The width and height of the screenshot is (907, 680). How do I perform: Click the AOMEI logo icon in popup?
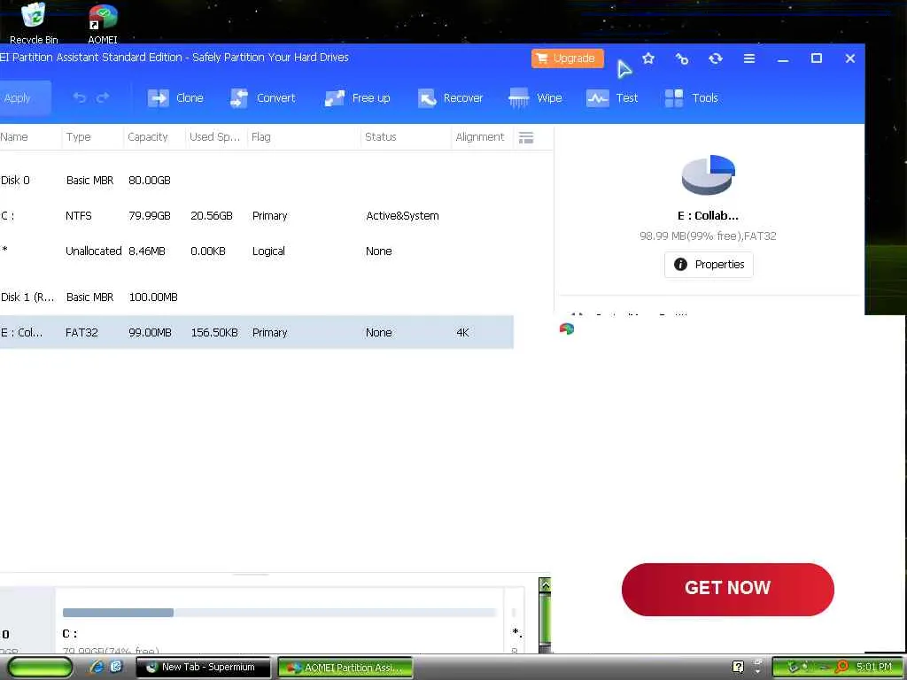tap(567, 329)
